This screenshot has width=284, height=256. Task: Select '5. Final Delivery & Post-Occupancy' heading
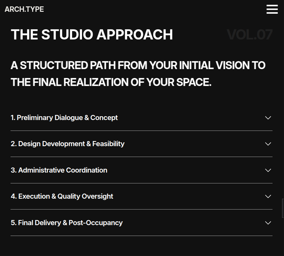pos(67,223)
